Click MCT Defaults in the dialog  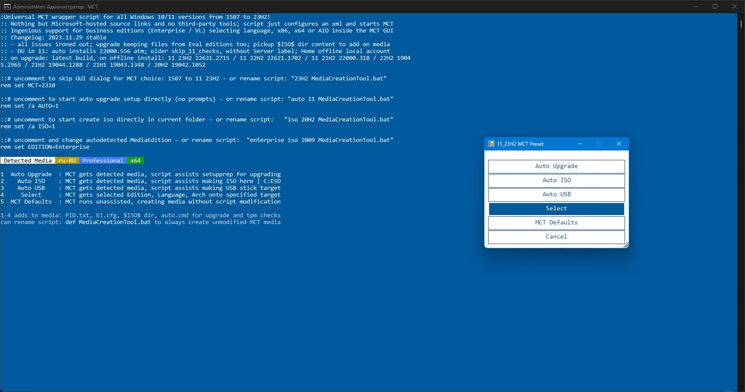556,222
